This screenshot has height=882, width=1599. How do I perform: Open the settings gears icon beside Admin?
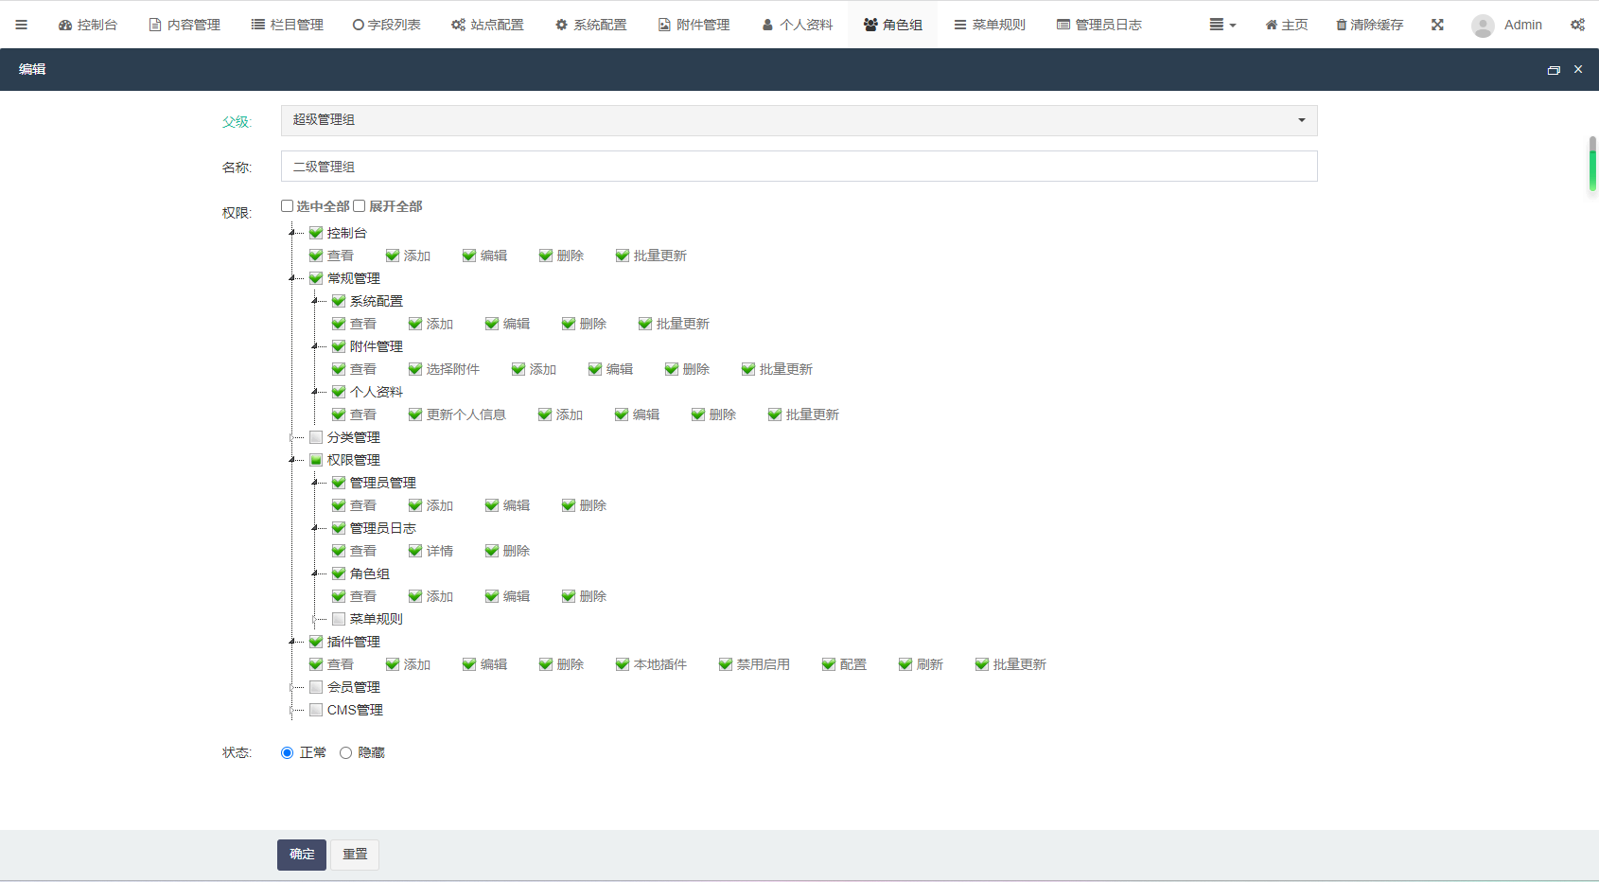[x=1577, y=25]
